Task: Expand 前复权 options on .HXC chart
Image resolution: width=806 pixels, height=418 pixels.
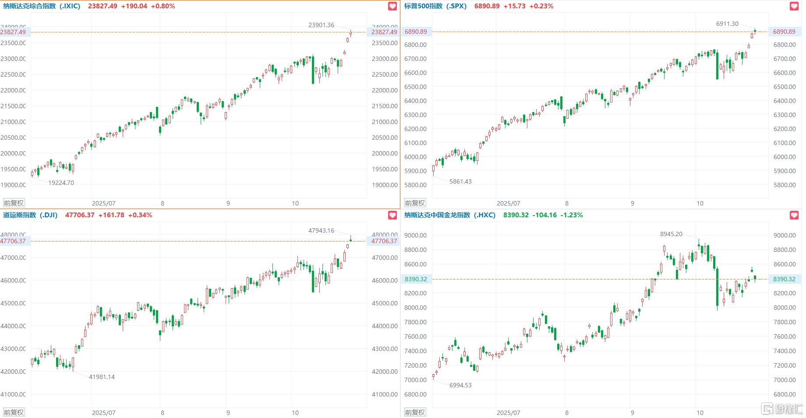Action: (415, 412)
